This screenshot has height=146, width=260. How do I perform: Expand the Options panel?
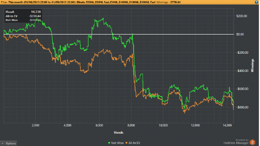coord(9,143)
